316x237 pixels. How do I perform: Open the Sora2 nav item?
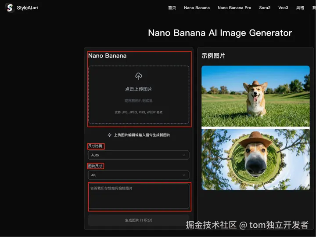[x=265, y=7]
